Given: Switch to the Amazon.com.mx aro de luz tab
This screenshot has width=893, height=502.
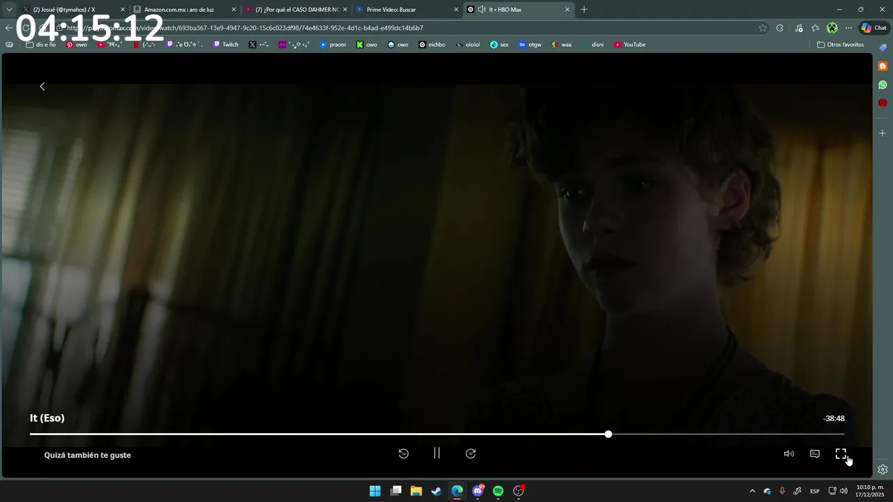Looking at the screenshot, I should tap(185, 10).
